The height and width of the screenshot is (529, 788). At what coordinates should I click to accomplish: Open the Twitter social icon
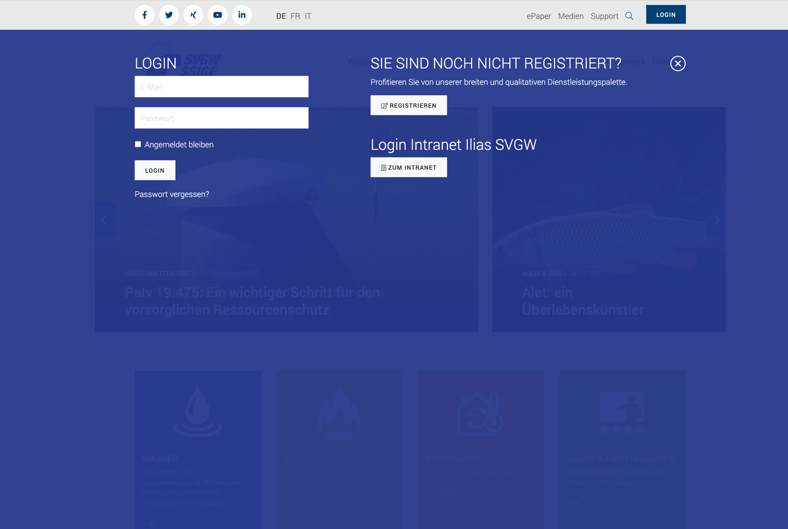tap(169, 15)
